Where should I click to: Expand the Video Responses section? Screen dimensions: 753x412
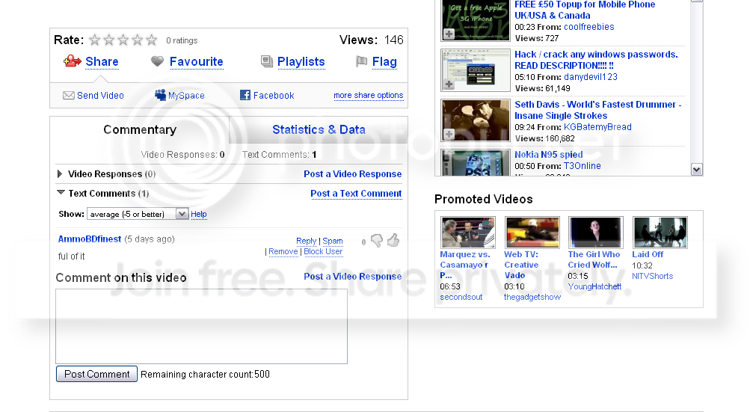click(60, 173)
